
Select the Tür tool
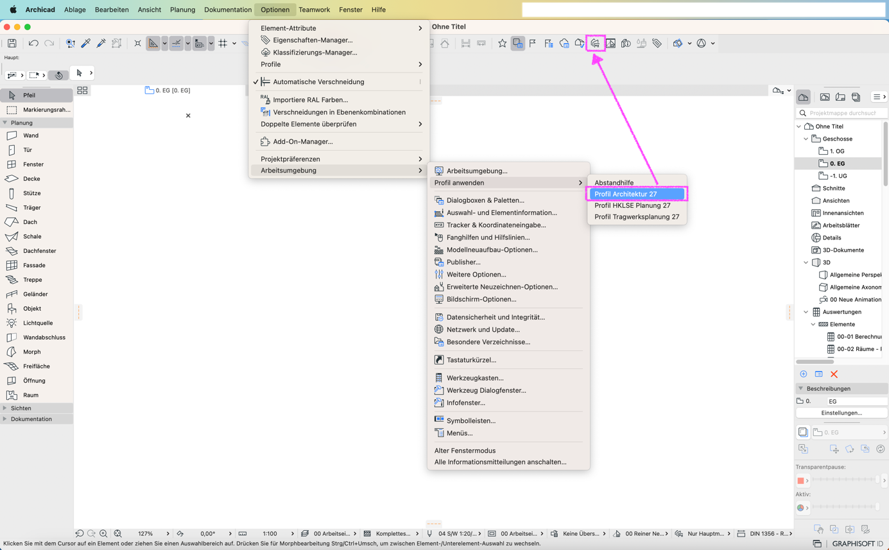(37, 150)
